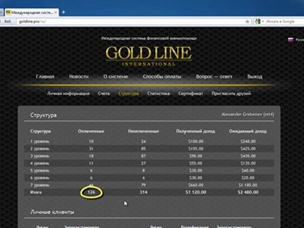
Task: Bookmark page with star icon
Action: (247, 22)
